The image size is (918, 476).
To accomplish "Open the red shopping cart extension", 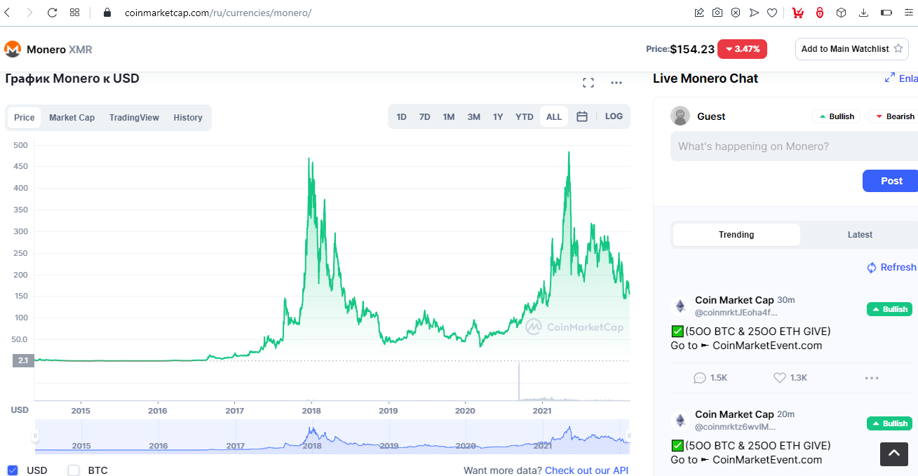I will click(x=798, y=13).
